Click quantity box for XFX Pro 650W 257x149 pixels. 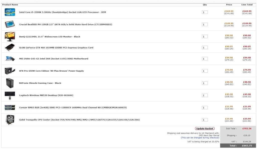click(x=205, y=71)
